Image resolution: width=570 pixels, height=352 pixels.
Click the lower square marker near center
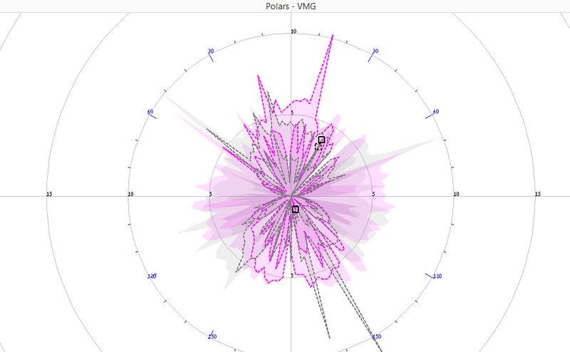pos(296,209)
